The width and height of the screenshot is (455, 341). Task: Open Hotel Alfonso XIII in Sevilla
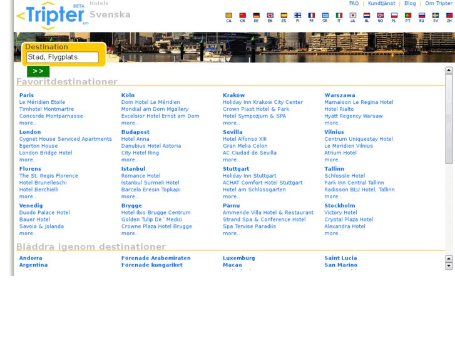coord(245,139)
